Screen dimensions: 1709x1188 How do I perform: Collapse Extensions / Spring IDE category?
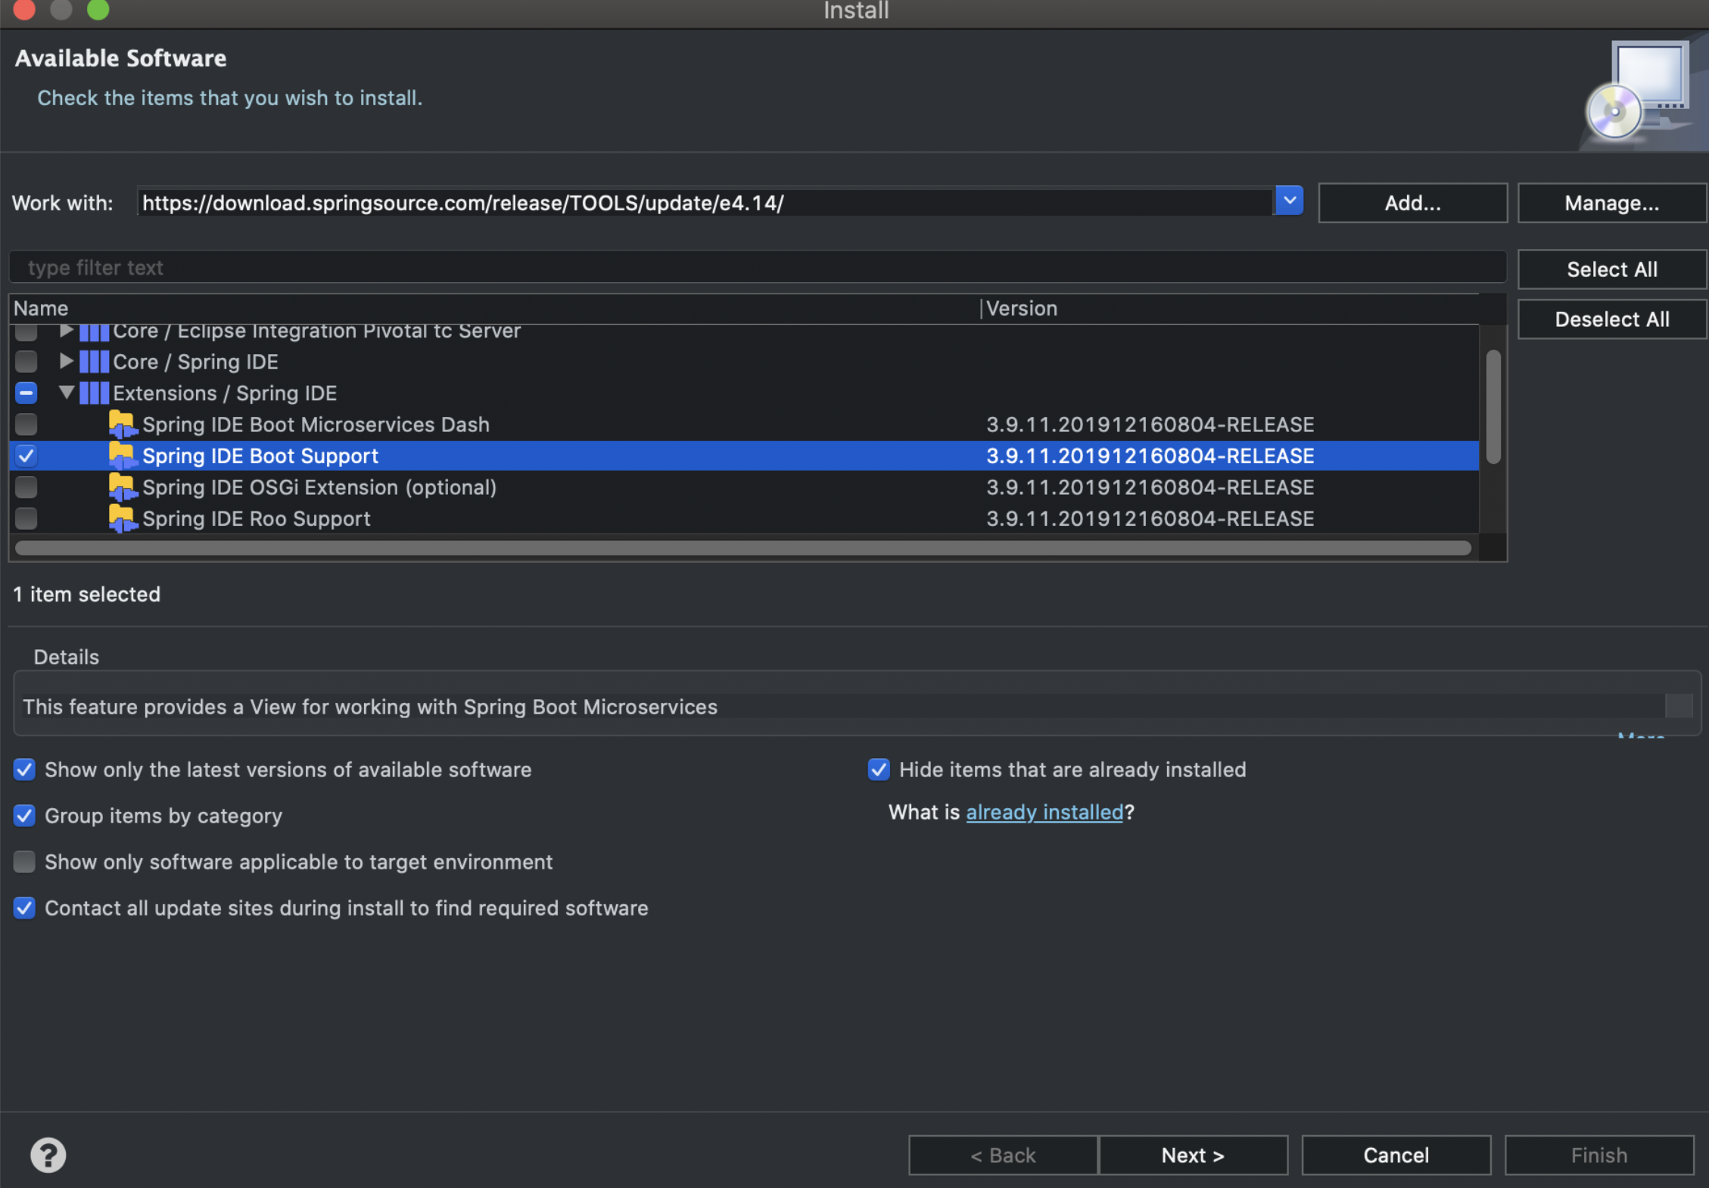click(67, 393)
